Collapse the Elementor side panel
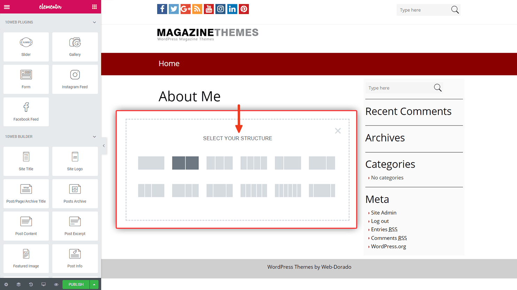 tap(104, 146)
